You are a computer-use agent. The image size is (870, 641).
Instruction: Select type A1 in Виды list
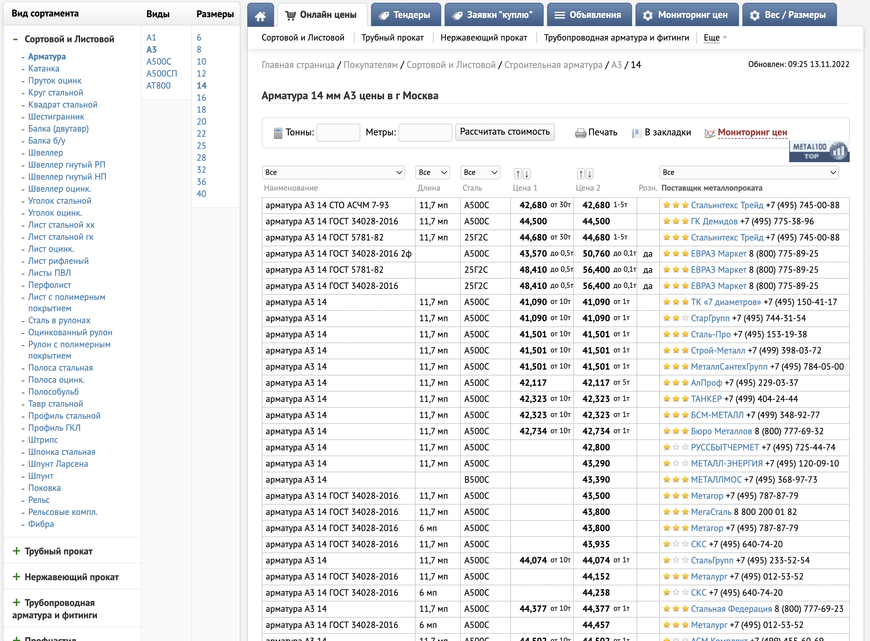pyautogui.click(x=151, y=38)
